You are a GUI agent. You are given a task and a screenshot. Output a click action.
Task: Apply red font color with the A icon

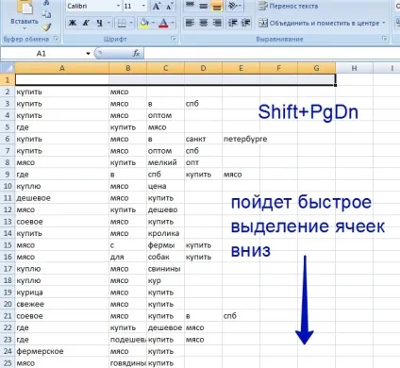coord(163,23)
